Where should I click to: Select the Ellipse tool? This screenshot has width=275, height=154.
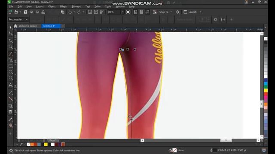click(x=10, y=72)
